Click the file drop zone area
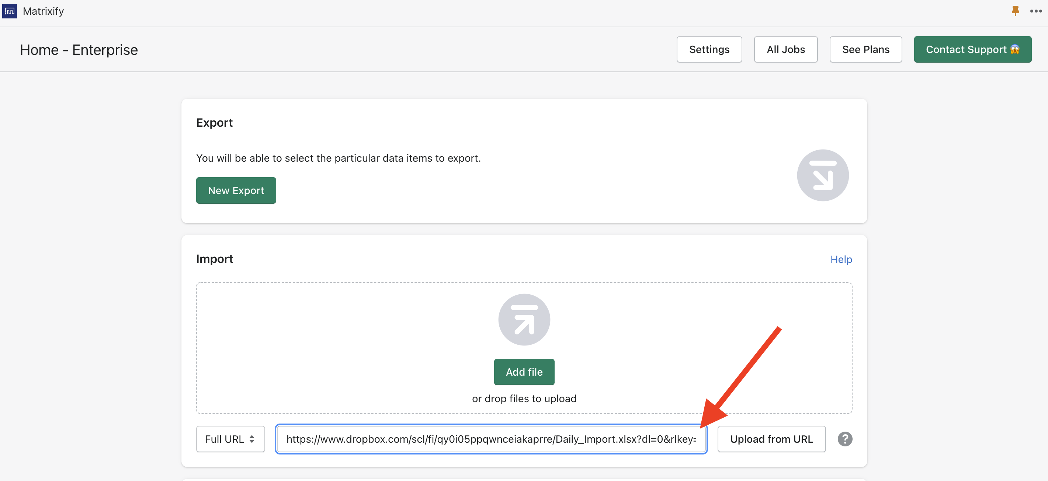Image resolution: width=1048 pixels, height=481 pixels. (326, 350)
